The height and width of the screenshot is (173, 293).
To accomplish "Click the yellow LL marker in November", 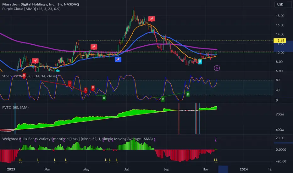I will (216, 160).
